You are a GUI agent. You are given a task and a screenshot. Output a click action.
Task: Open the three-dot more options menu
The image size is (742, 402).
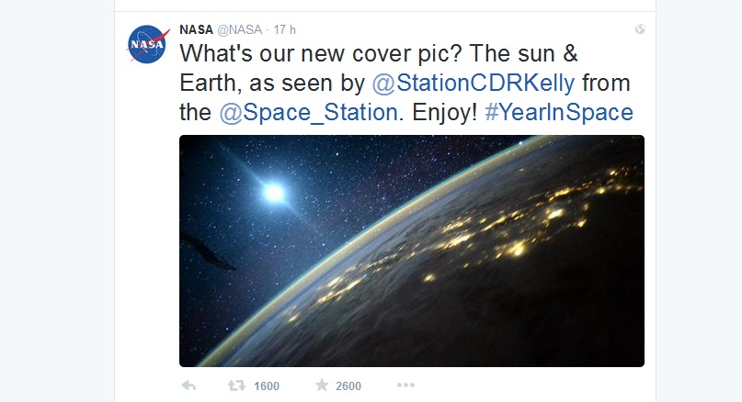(405, 385)
